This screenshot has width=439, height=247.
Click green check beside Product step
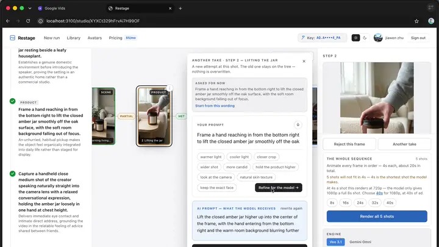[13, 101]
